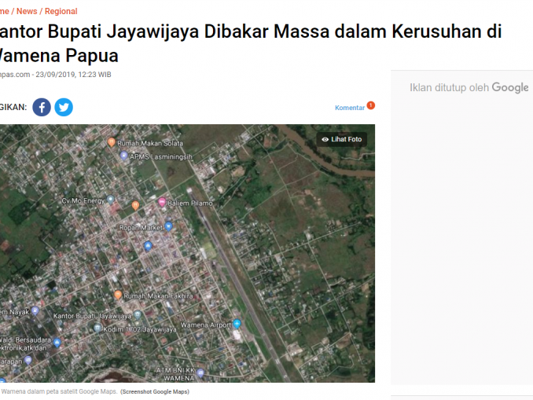Select the Cv Mo Energy marker
The image size is (533, 400).
pos(111,200)
